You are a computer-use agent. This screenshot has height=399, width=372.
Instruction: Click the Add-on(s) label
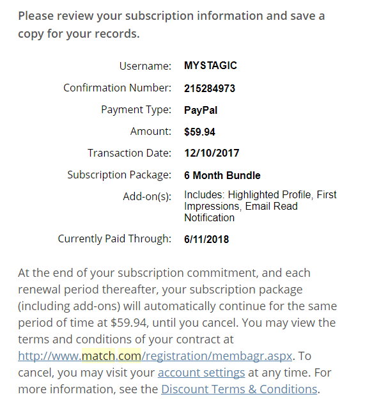(x=147, y=197)
